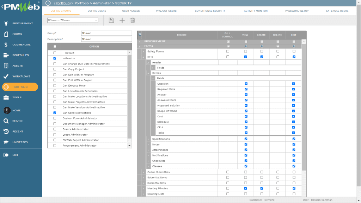Image resolution: width=361 pixels, height=203 pixels.
Task: Click options list scroll down arrow
Action: (x=129, y=146)
